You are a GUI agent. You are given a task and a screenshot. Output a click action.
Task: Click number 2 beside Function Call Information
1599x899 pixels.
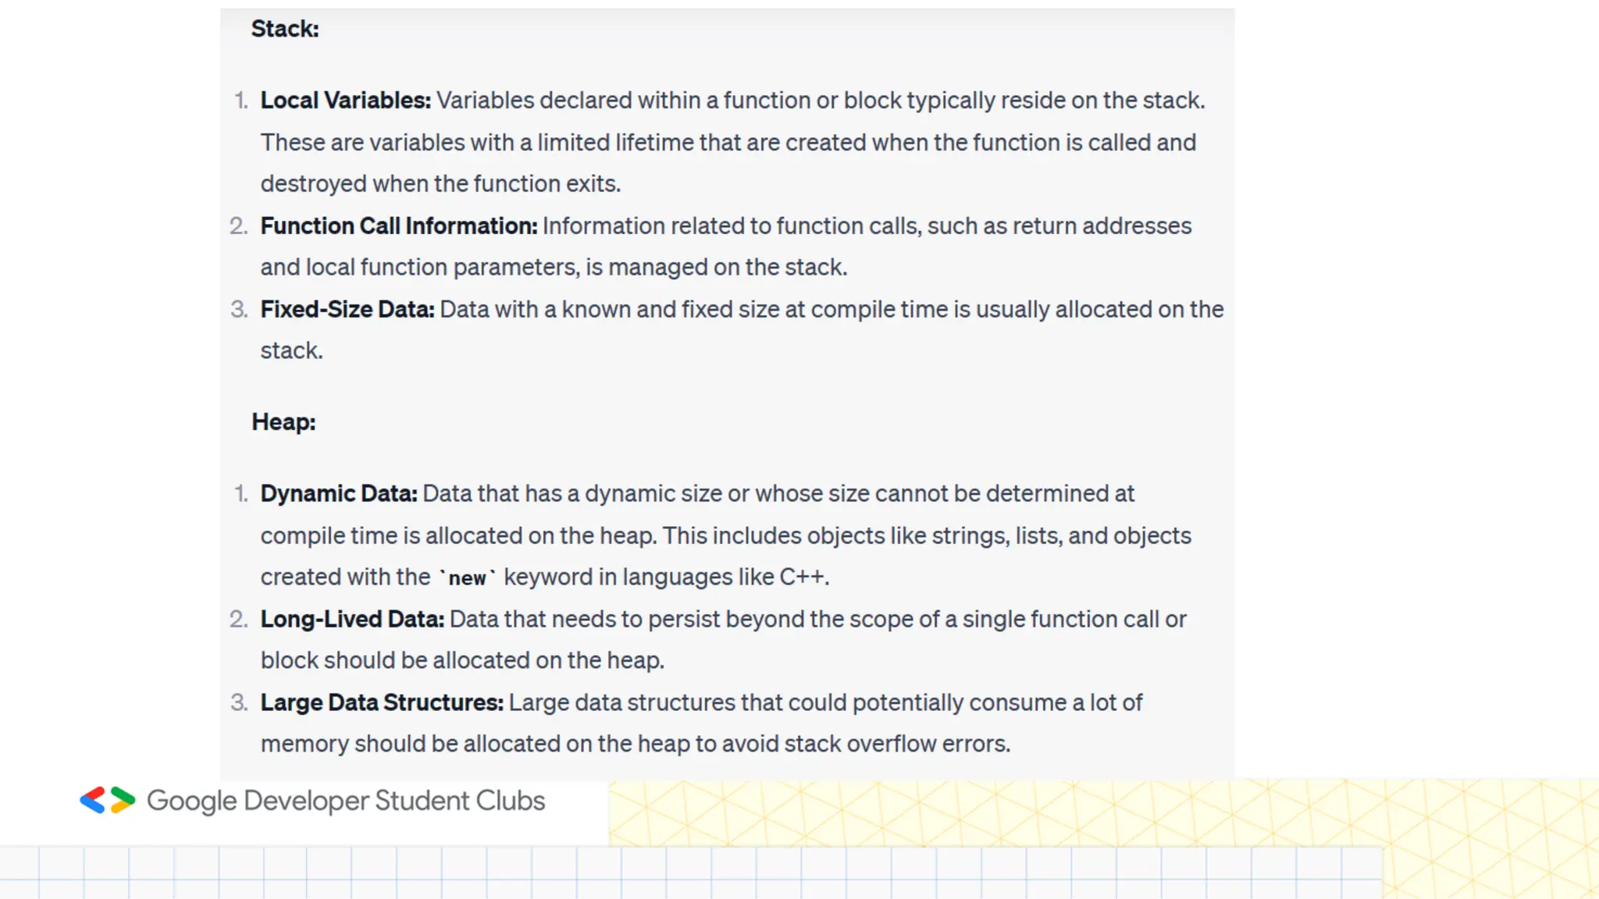pyautogui.click(x=239, y=226)
